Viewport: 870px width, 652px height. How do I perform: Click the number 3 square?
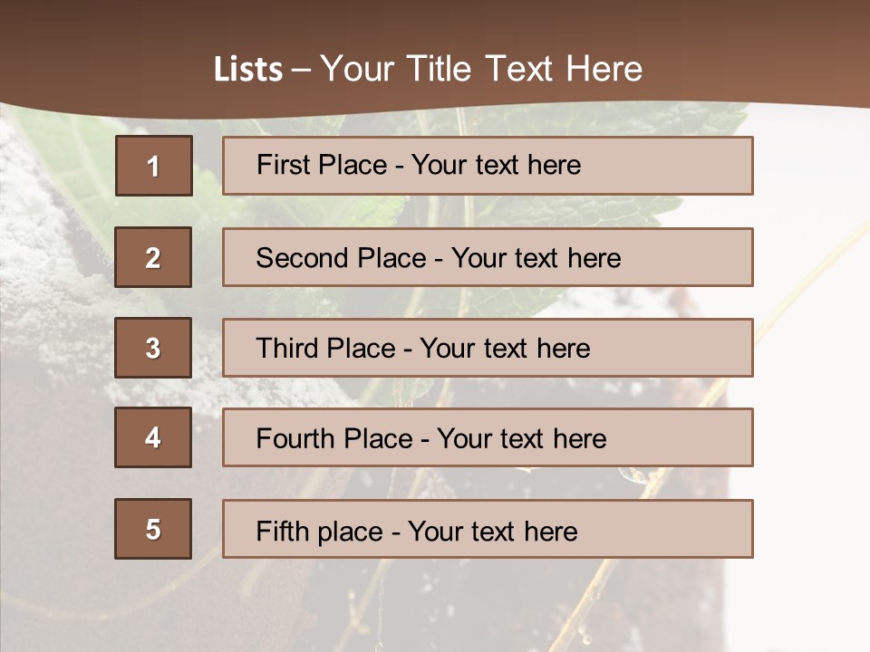(x=153, y=348)
